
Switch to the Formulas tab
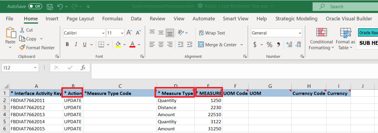coord(112,19)
